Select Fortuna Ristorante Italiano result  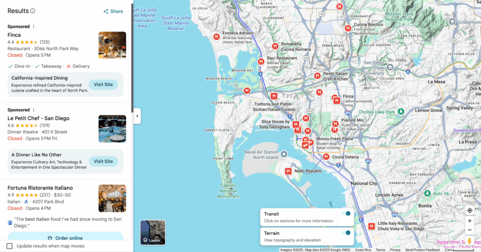point(40,188)
